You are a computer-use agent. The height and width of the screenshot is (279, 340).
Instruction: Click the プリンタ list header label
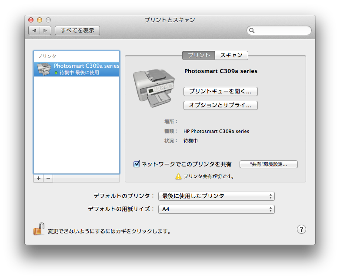coord(47,56)
